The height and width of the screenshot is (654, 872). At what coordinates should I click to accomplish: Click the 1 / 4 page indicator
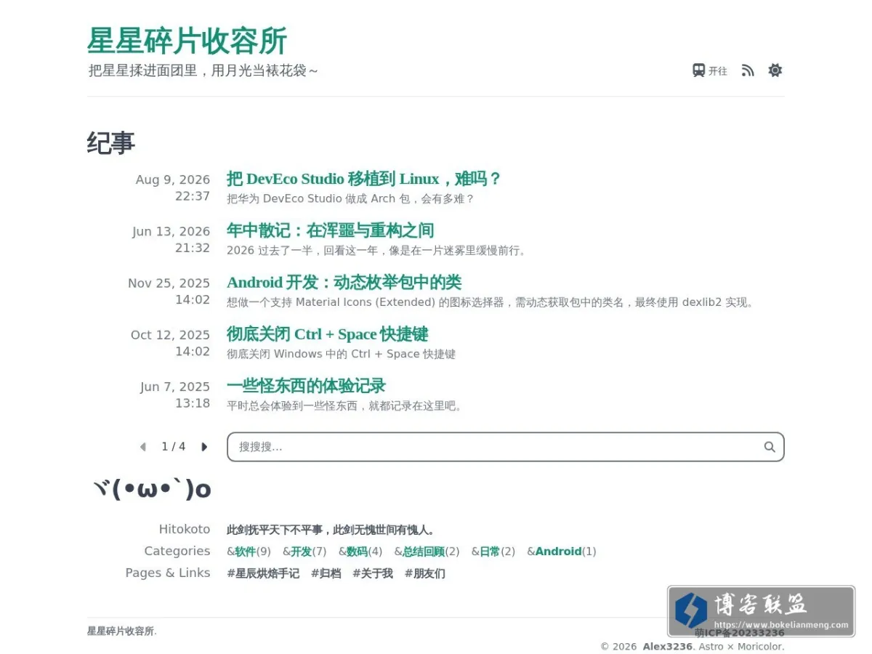pos(174,447)
